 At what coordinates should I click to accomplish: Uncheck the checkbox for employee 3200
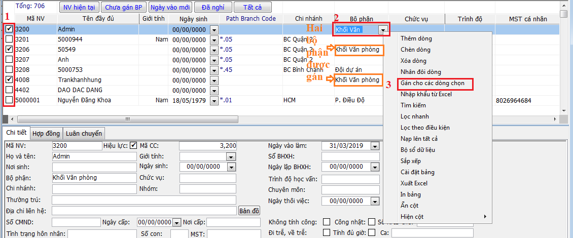pos(9,29)
